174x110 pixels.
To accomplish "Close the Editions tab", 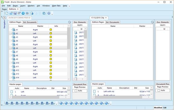I will pos(18,9).
